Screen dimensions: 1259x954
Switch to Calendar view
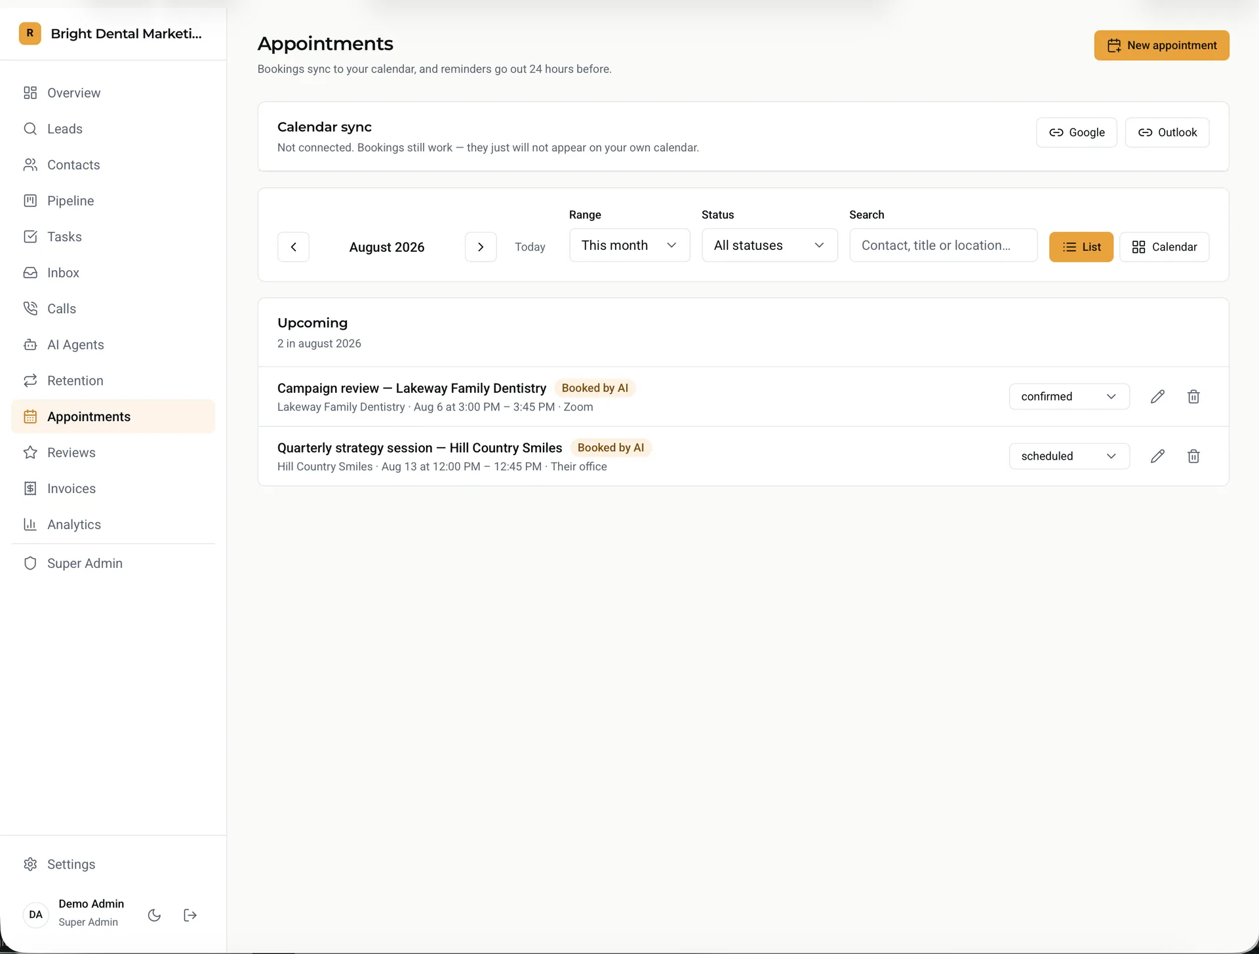(1164, 247)
